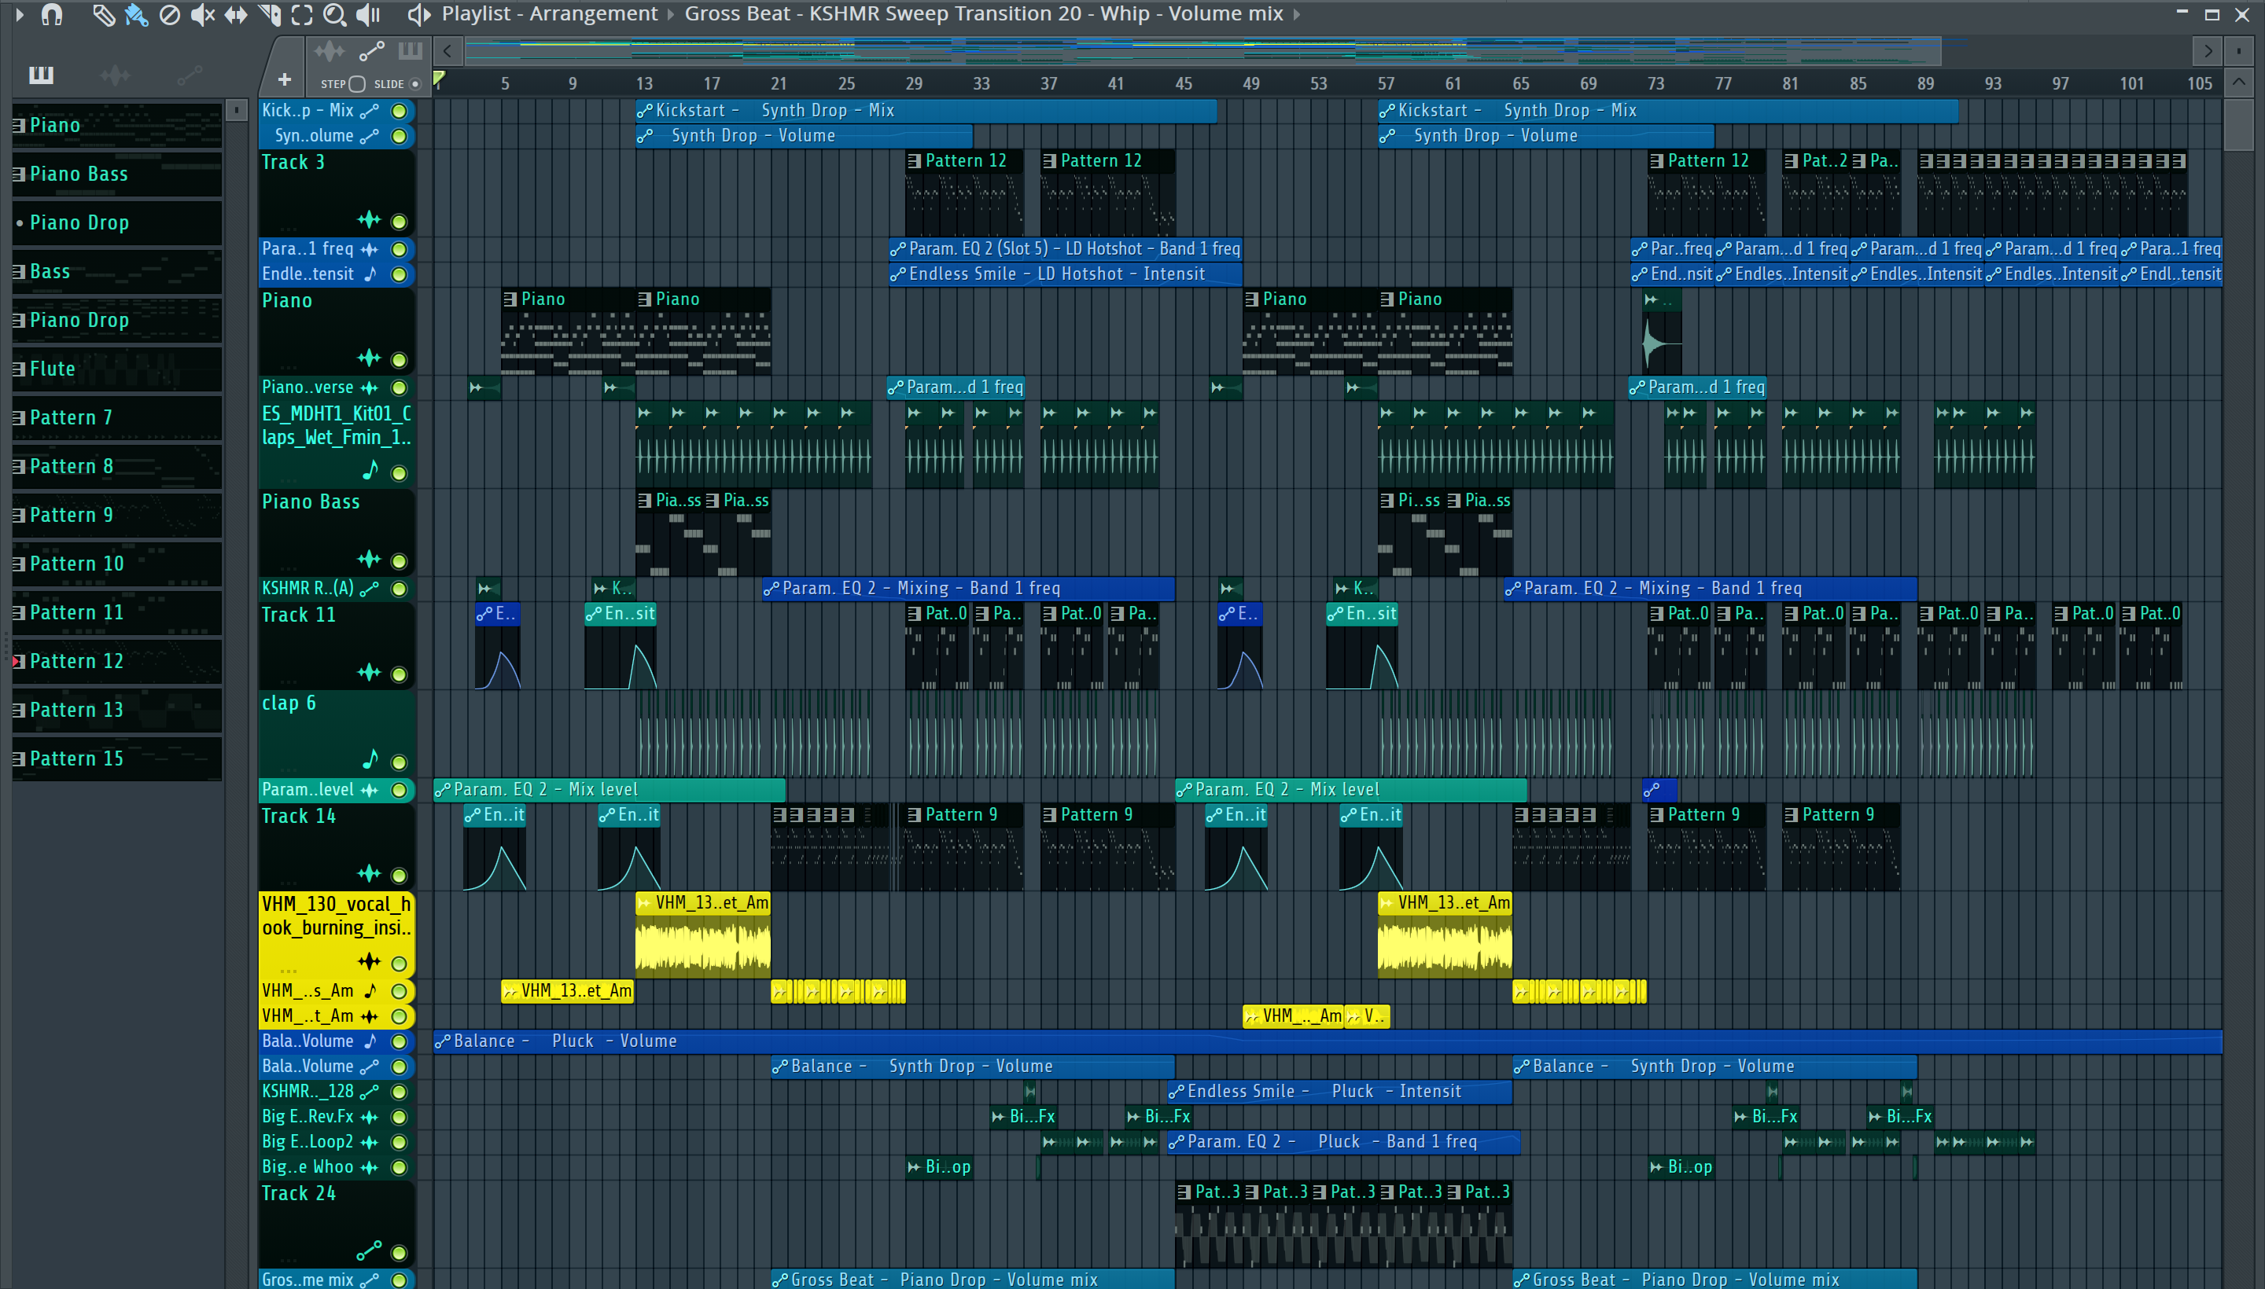
Task: Open menu of Param. EQ 2 Mix level clip
Action: (442, 790)
